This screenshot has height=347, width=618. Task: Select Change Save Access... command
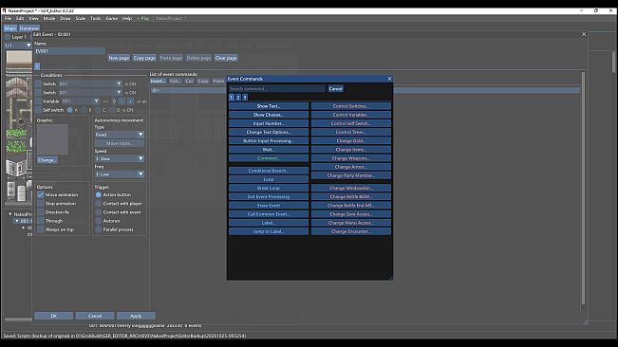351,214
